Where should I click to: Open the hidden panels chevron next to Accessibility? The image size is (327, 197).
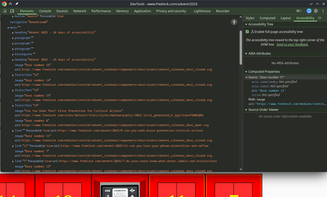pos(320,18)
